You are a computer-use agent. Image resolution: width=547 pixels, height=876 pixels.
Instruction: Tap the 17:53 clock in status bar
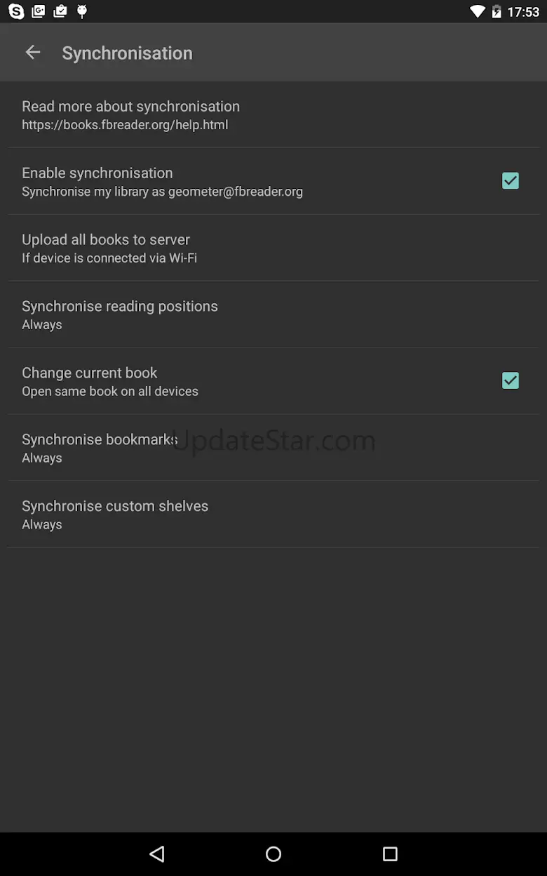(x=523, y=12)
